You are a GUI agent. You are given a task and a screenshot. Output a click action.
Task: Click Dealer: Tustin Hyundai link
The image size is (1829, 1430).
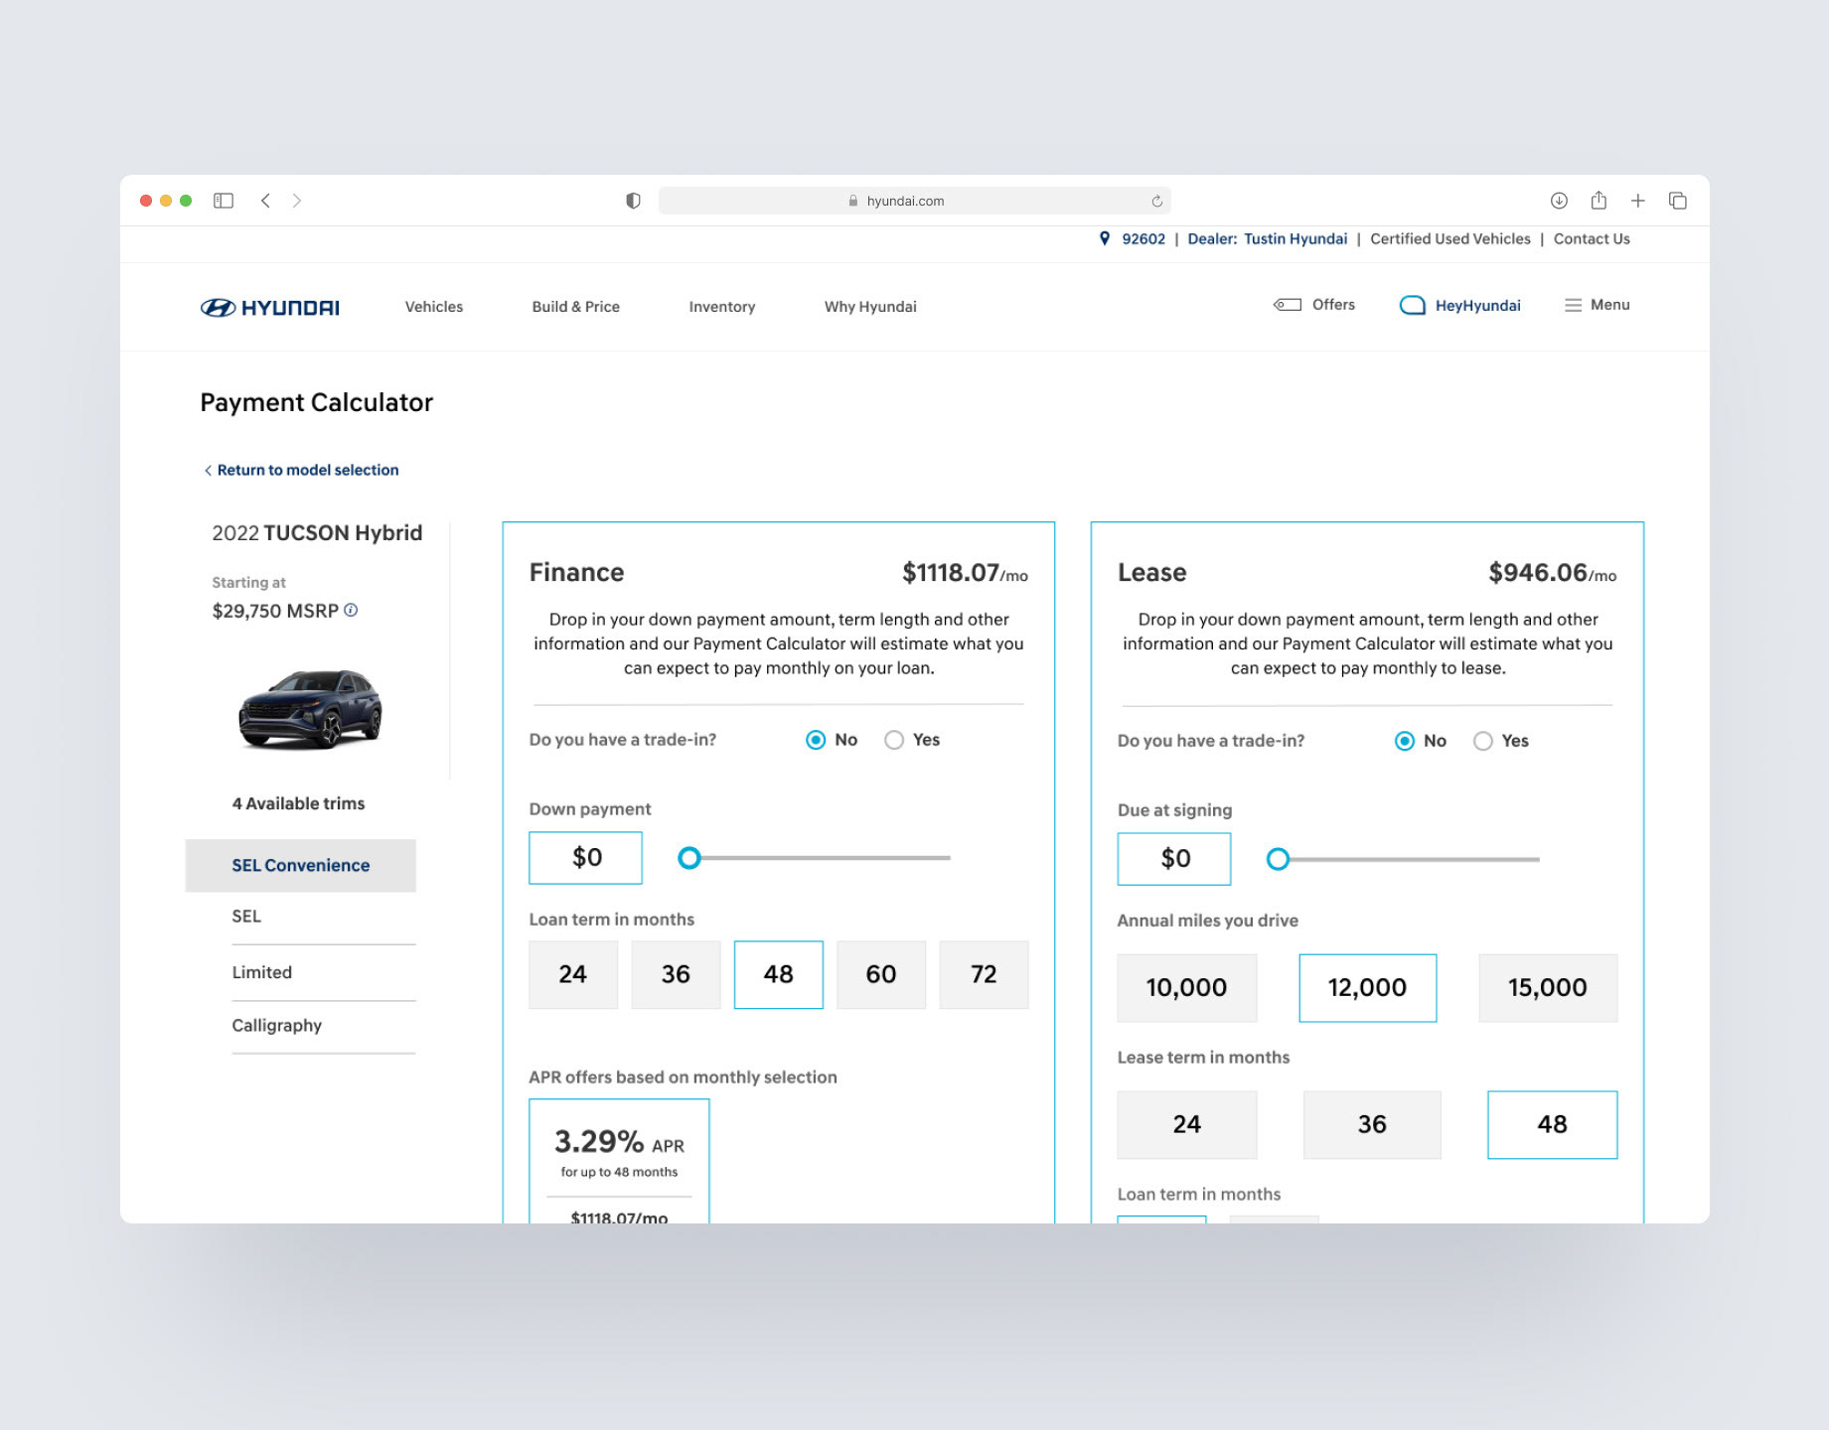coord(1268,238)
